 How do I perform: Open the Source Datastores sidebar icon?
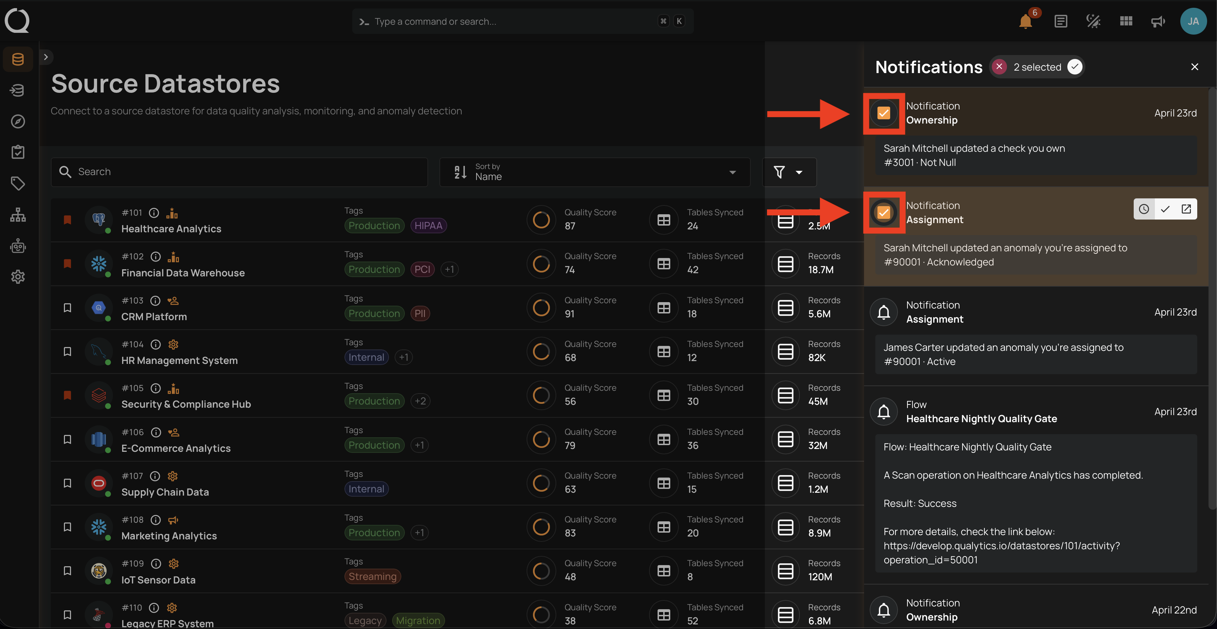coord(18,59)
